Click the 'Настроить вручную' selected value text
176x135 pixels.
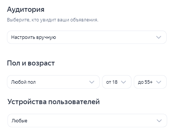(x=34, y=37)
